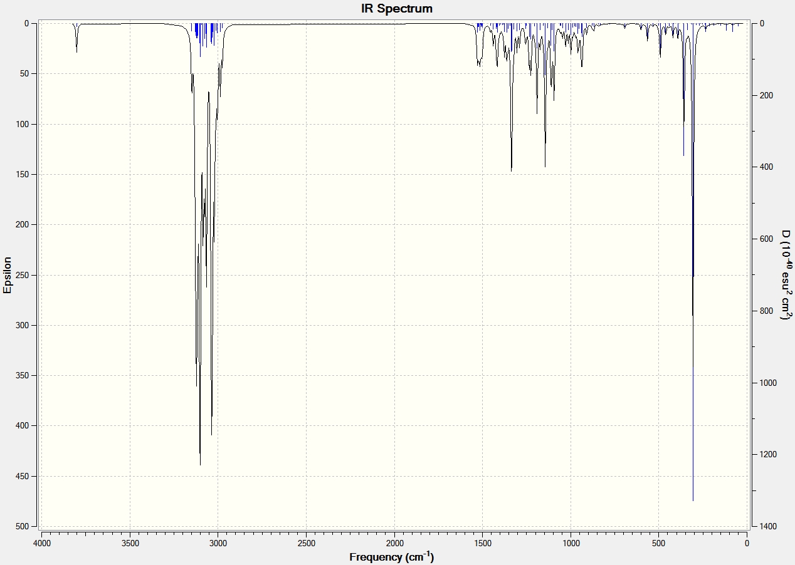Click the peak tip near 1335 cm-1
This screenshot has width=795, height=565.
pyautogui.click(x=512, y=170)
